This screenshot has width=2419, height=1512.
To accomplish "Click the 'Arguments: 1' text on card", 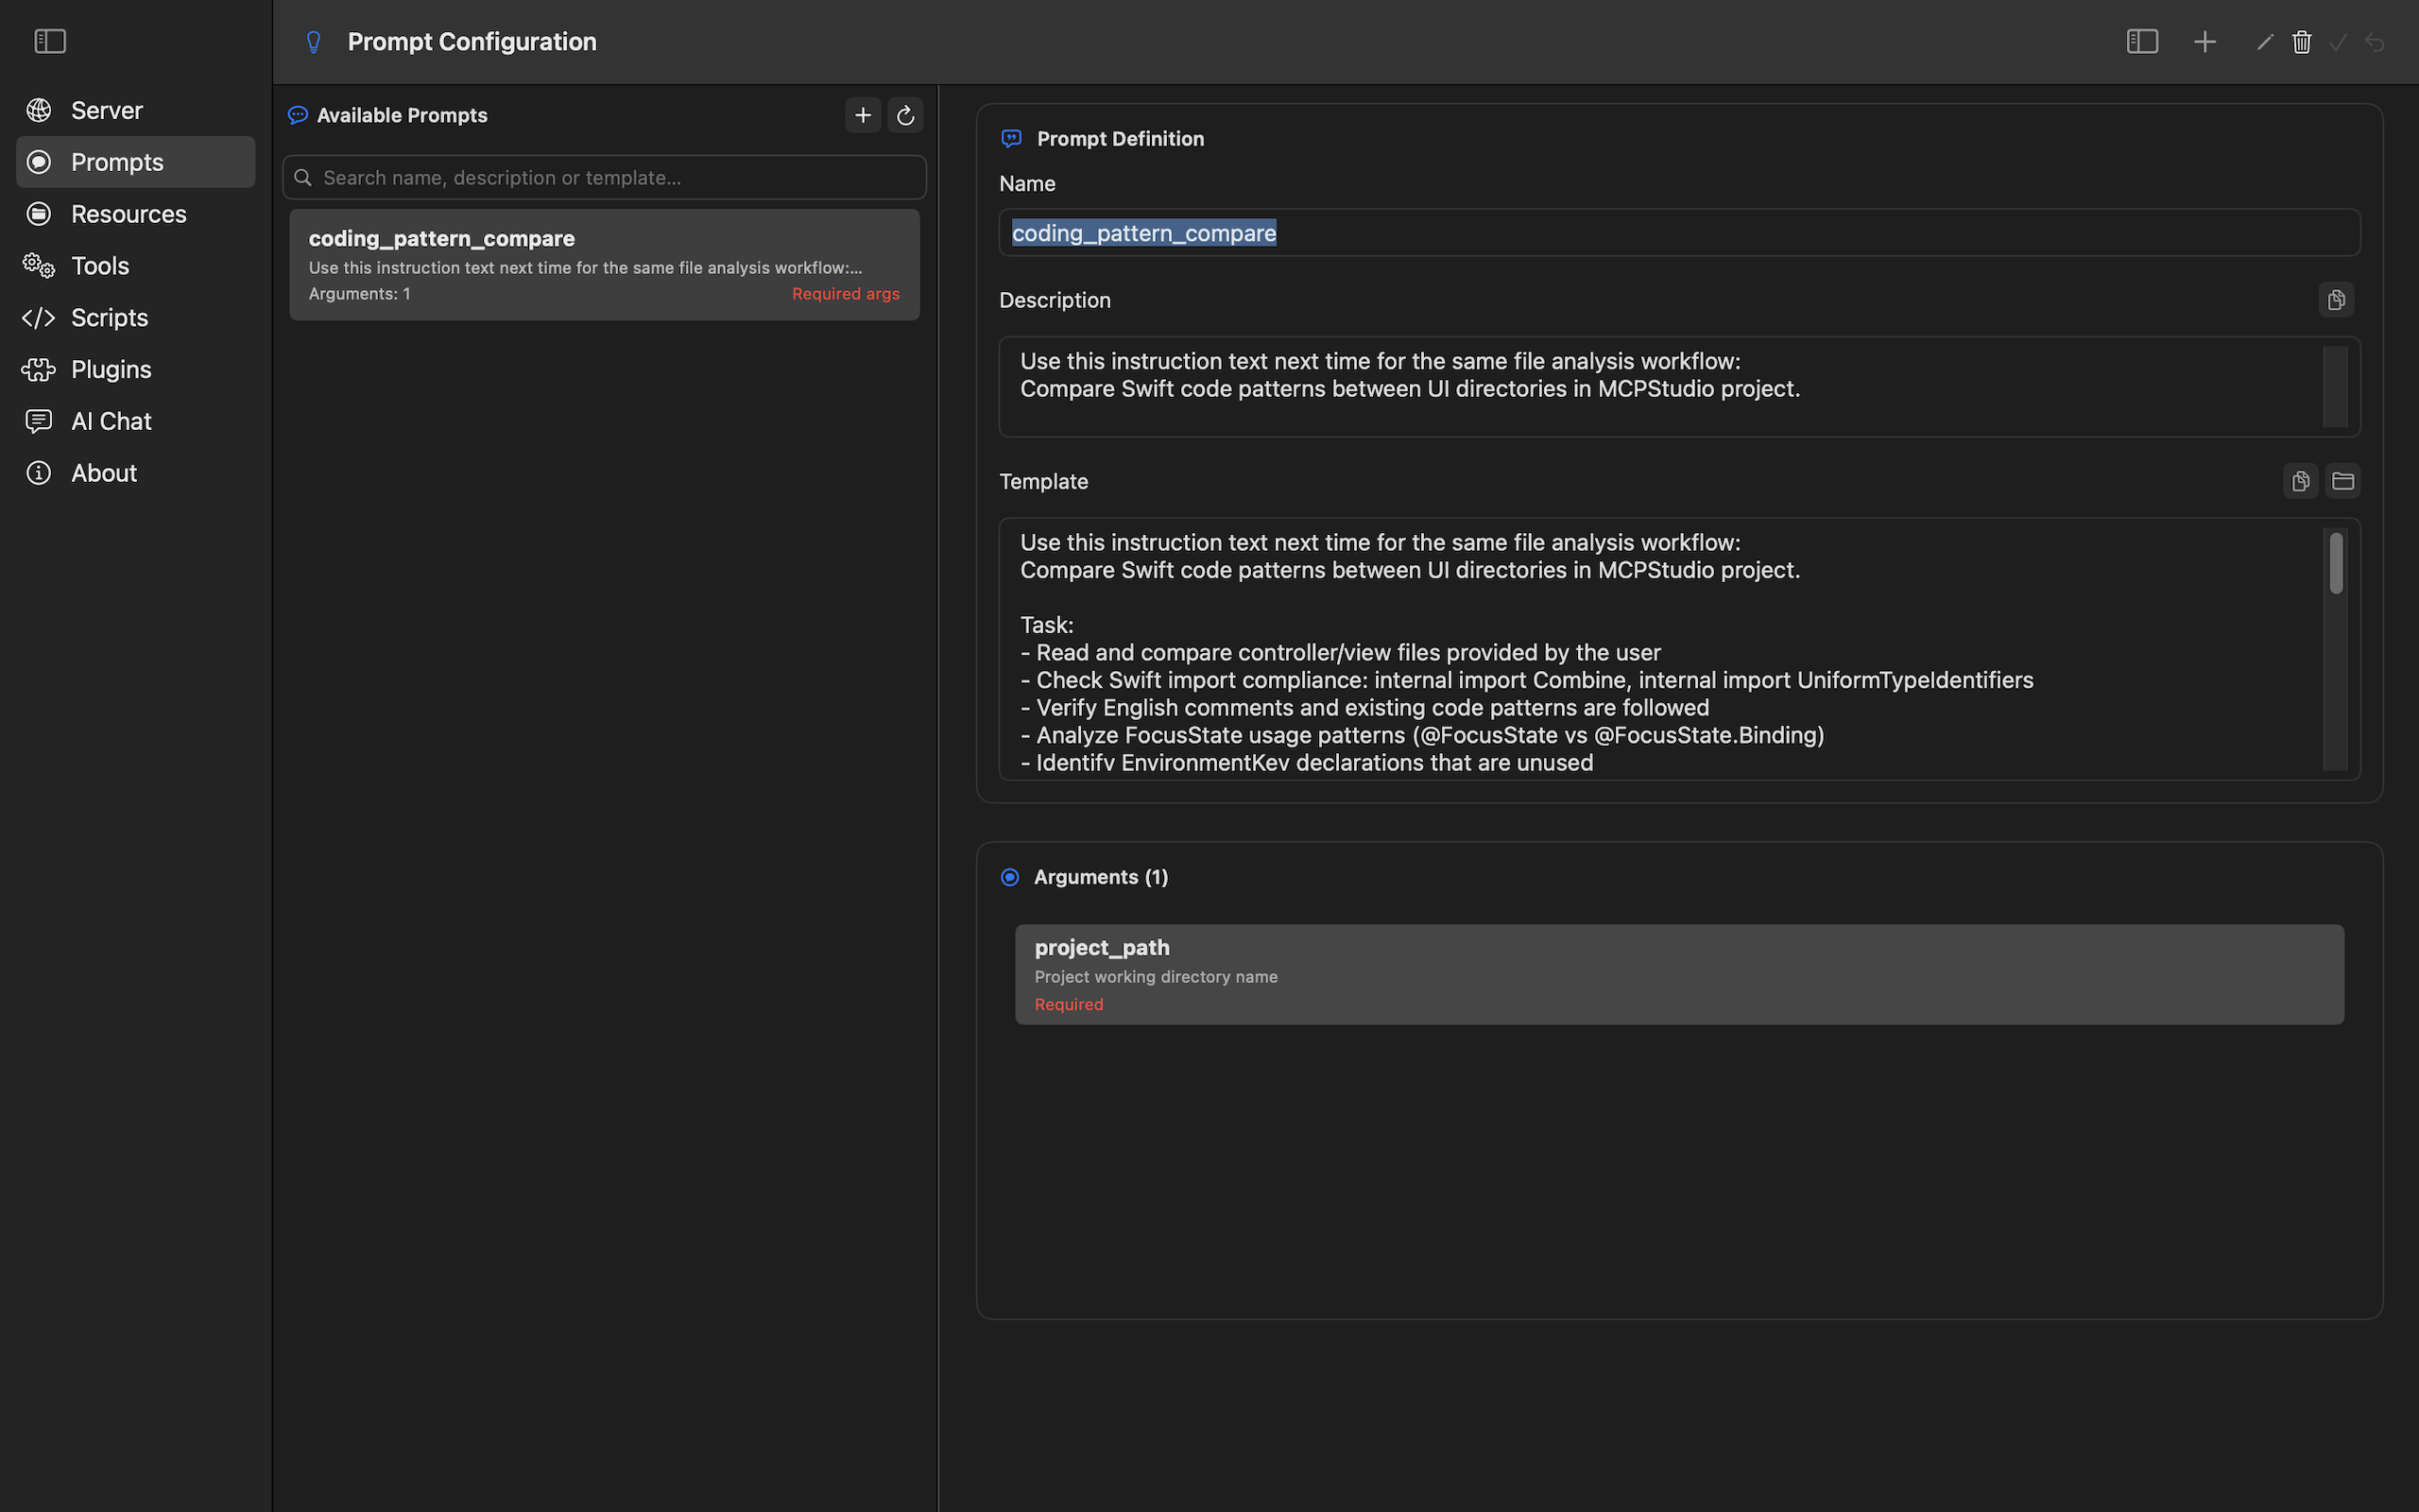I will point(360,294).
